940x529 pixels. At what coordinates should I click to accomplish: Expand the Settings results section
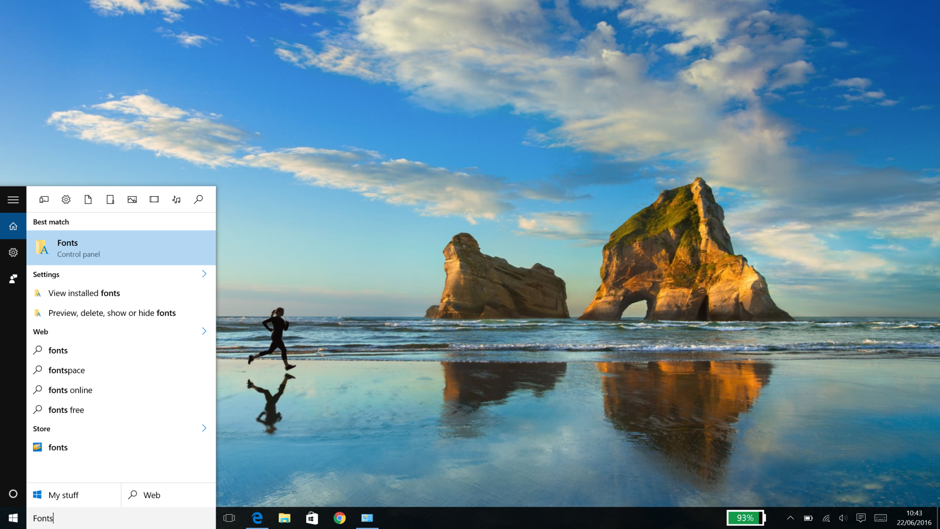(x=205, y=274)
